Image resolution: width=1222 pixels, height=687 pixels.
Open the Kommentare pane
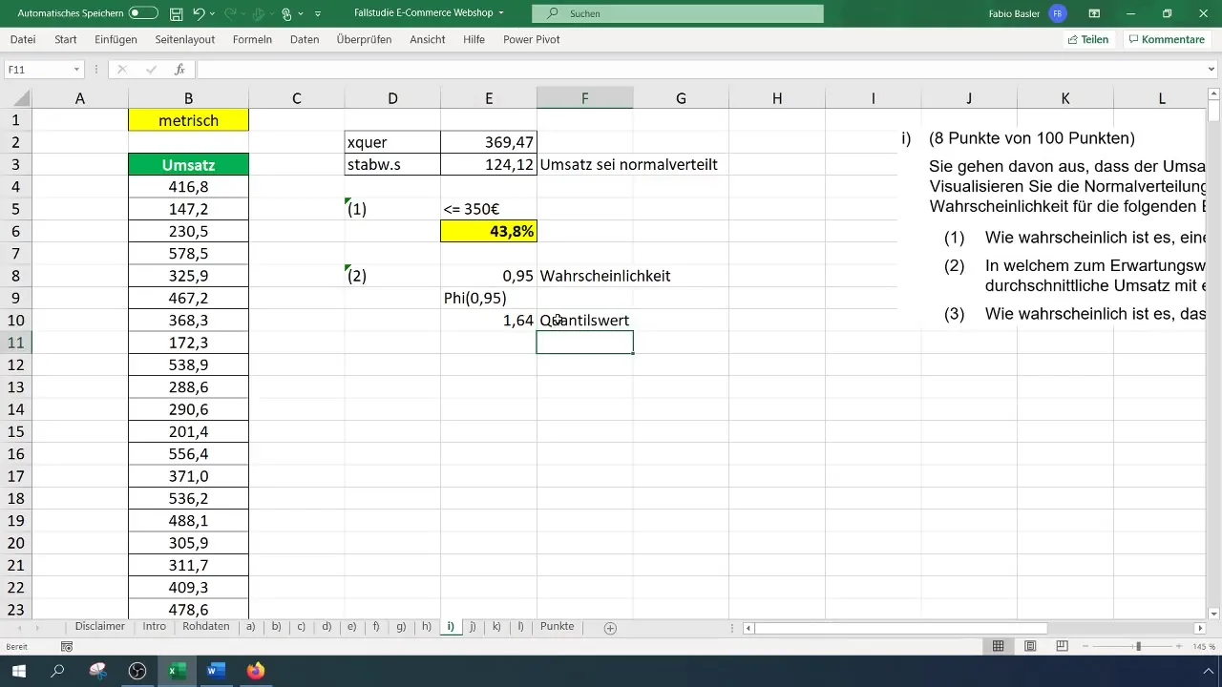1166,39
